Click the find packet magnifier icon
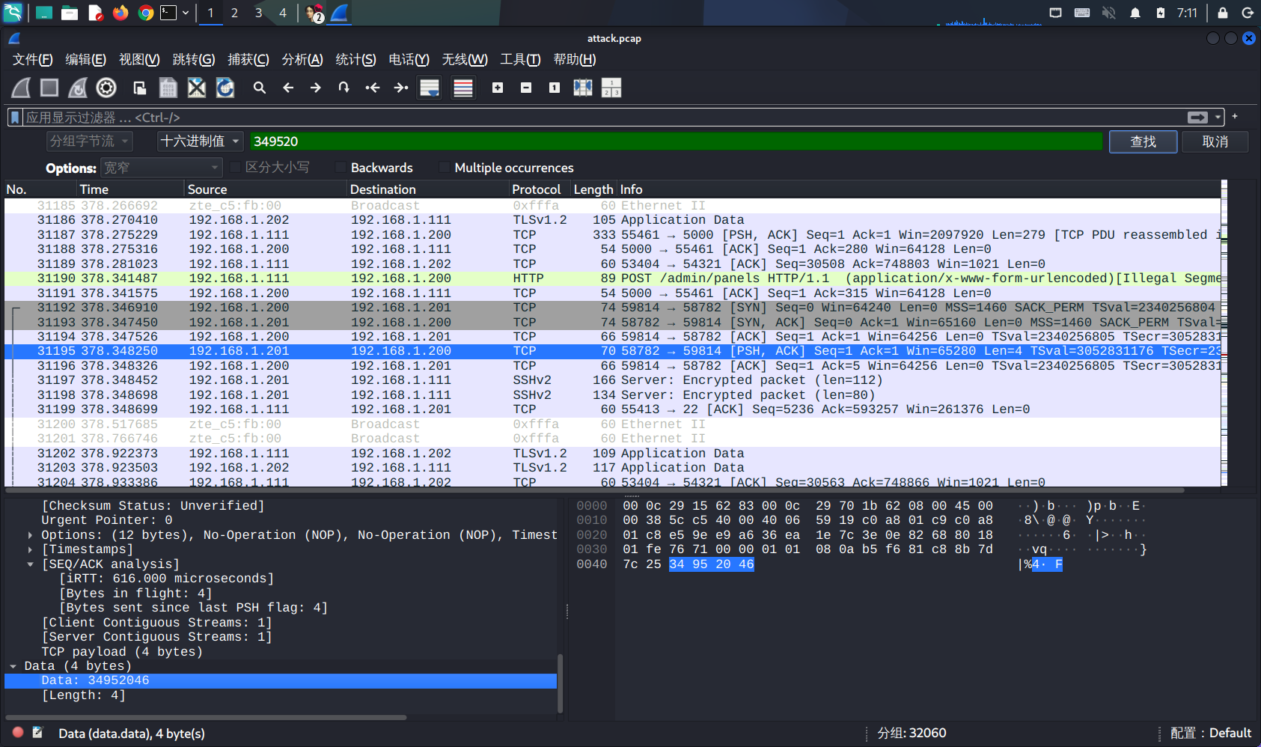 [259, 88]
